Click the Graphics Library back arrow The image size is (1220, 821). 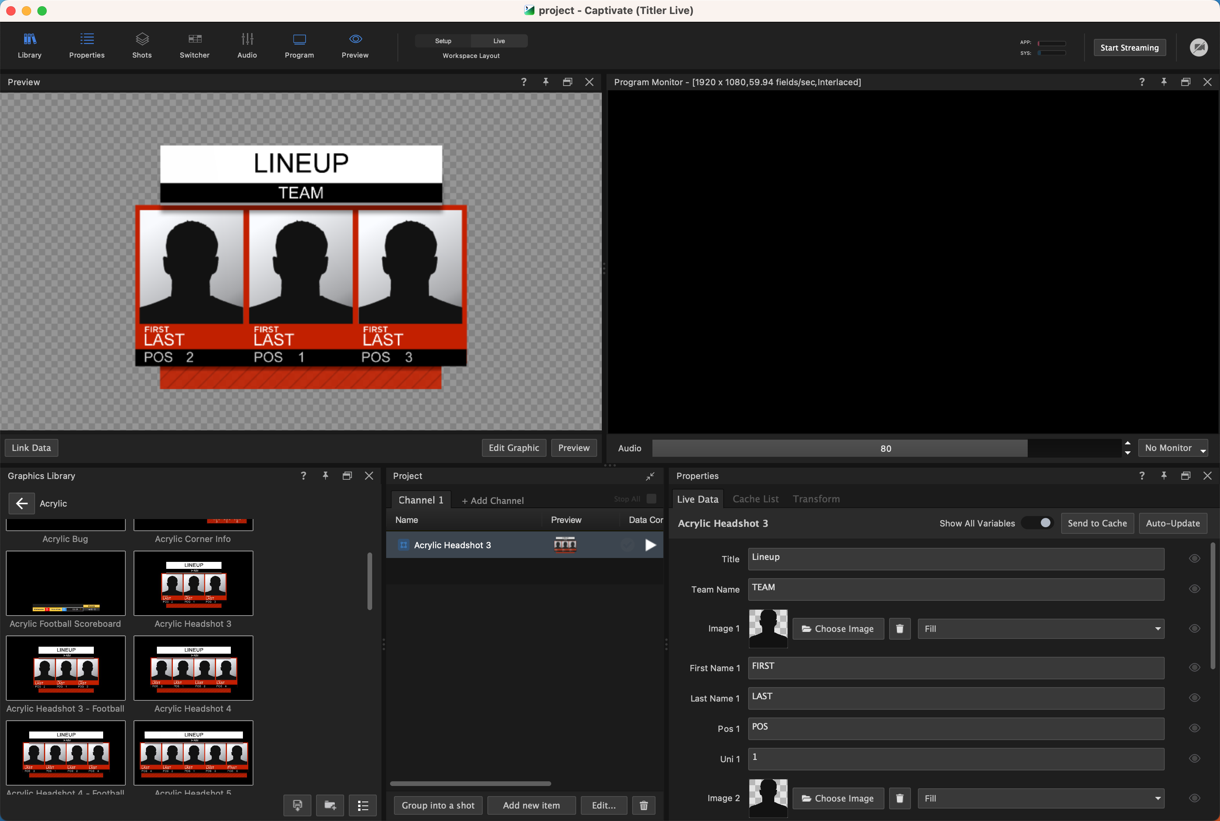tap(21, 503)
